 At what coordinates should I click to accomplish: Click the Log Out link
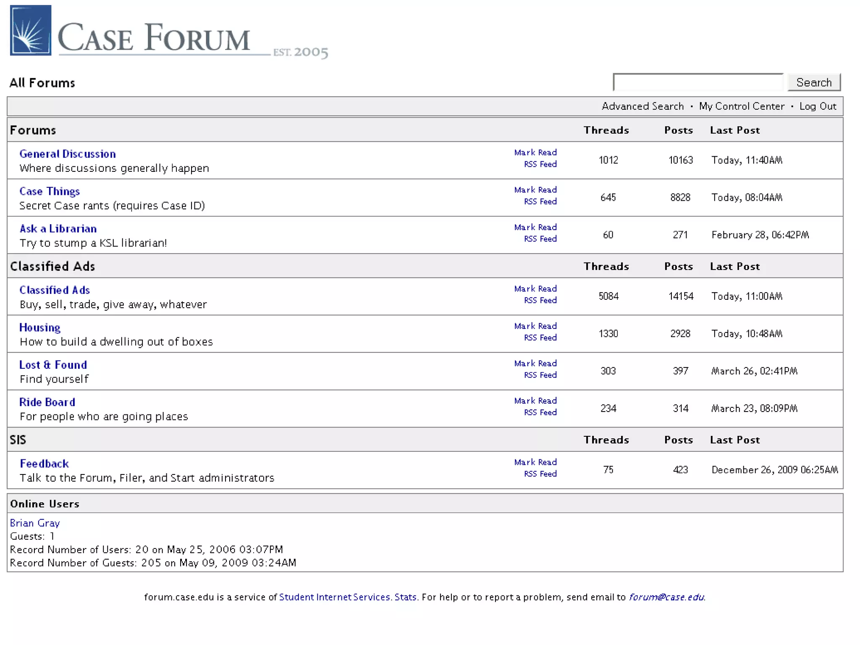click(x=817, y=106)
